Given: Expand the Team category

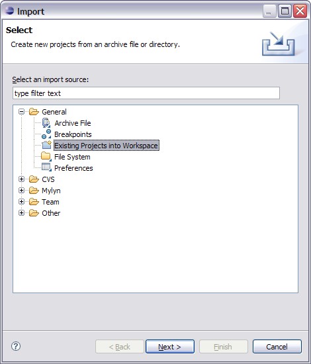Looking at the screenshot, I should [x=21, y=201].
